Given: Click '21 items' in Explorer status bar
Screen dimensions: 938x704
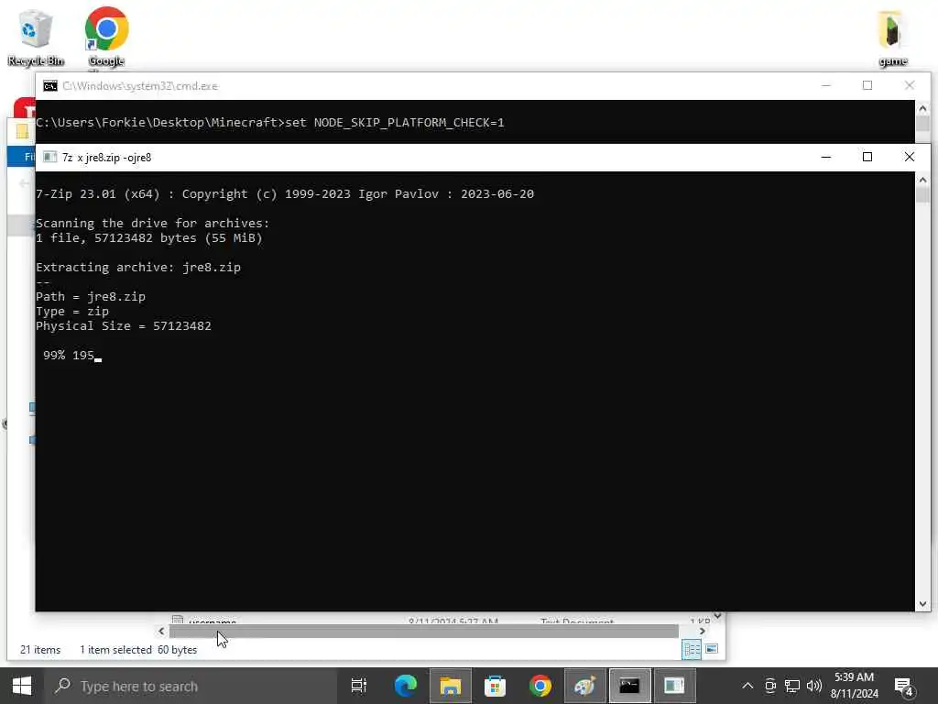Looking at the screenshot, I should [40, 650].
